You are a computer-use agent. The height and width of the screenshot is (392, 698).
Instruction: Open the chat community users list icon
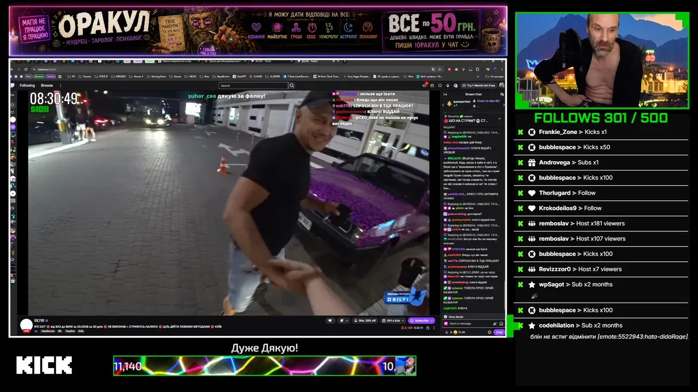pyautogui.click(x=502, y=94)
